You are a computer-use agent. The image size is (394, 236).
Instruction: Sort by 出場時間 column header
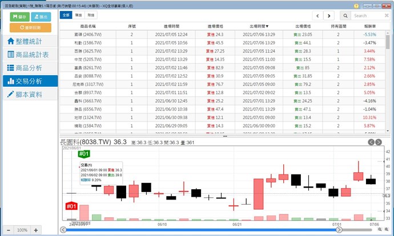pos(259,26)
